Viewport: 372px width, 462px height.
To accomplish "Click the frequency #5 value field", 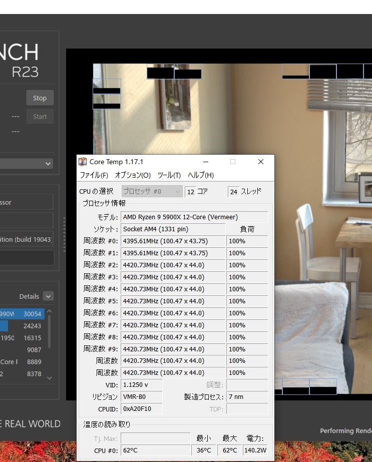I will (x=173, y=301).
